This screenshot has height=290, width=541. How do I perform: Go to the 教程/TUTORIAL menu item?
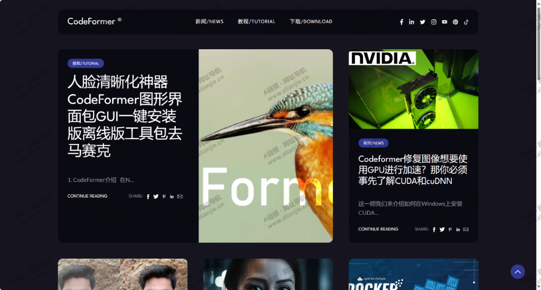tap(256, 22)
